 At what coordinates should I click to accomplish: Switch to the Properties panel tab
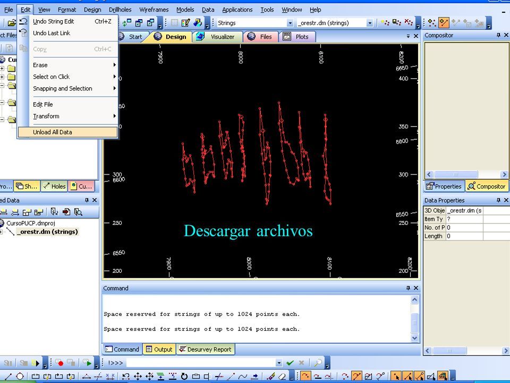[x=444, y=186]
